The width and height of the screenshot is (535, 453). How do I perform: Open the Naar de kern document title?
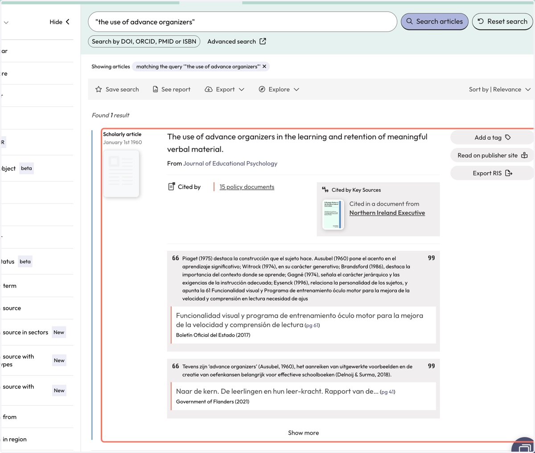(x=277, y=391)
